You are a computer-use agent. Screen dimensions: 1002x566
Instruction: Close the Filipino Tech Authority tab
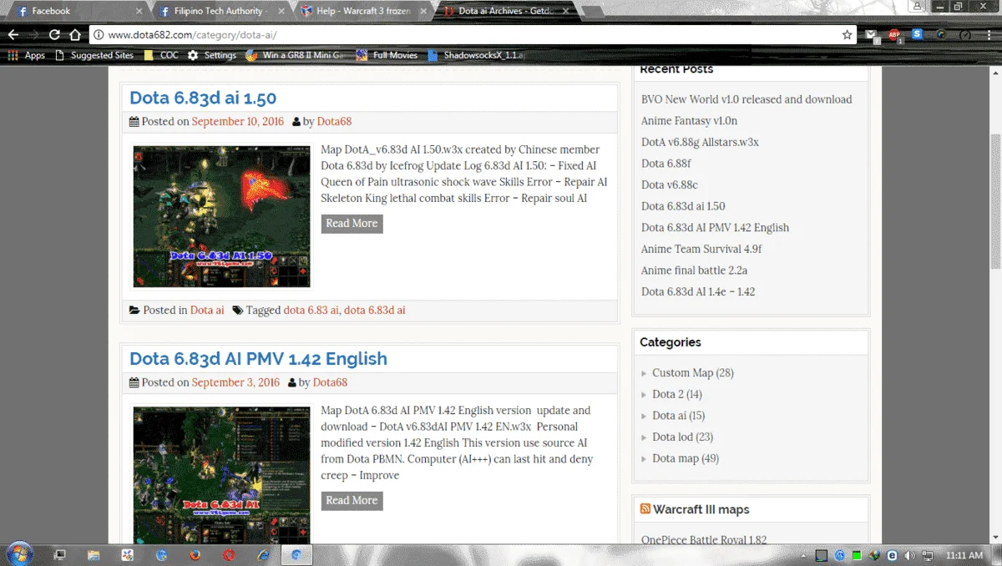(281, 11)
